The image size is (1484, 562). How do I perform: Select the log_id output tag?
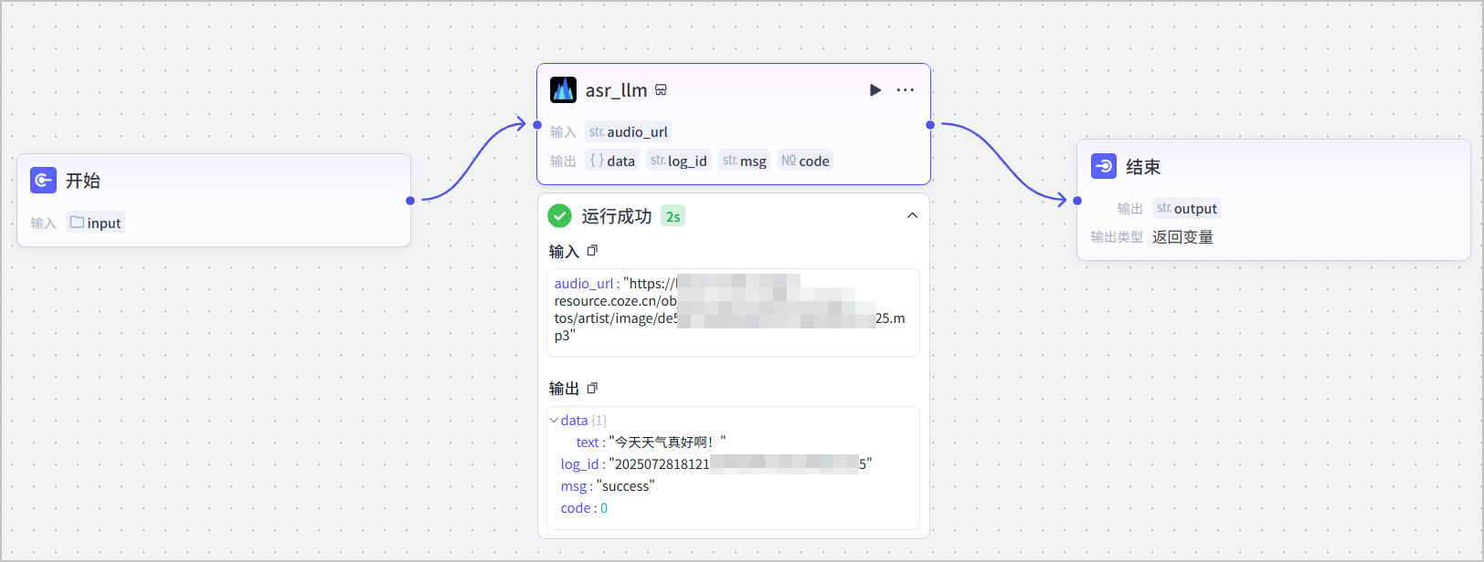click(x=679, y=161)
